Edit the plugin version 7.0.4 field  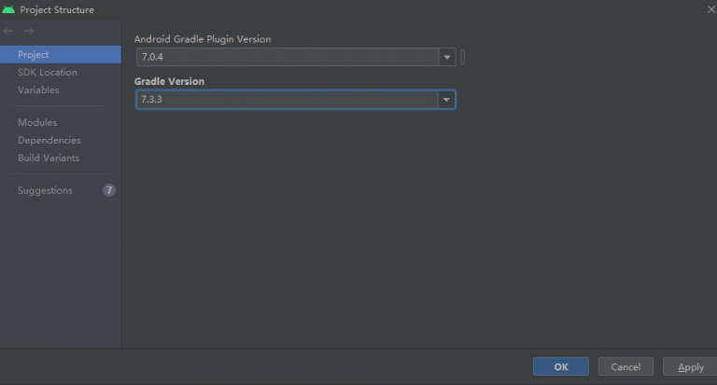click(288, 57)
